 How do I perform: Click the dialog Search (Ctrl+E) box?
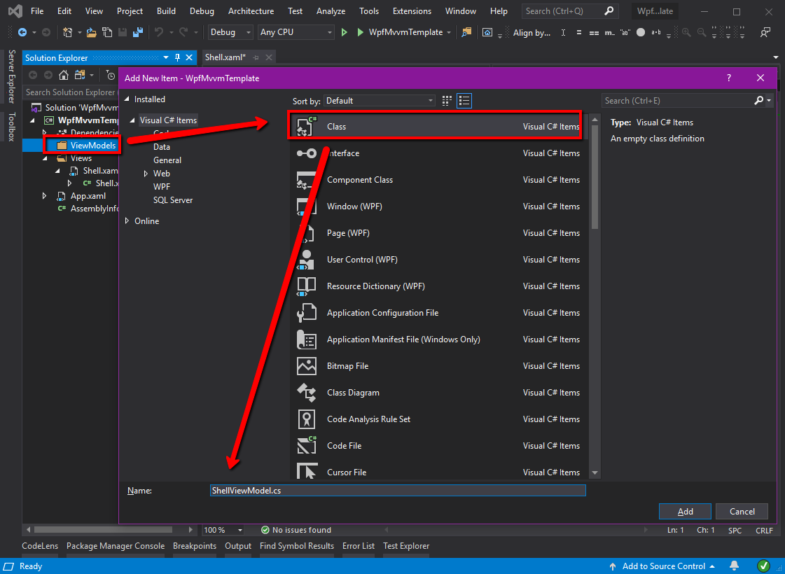[x=679, y=101]
